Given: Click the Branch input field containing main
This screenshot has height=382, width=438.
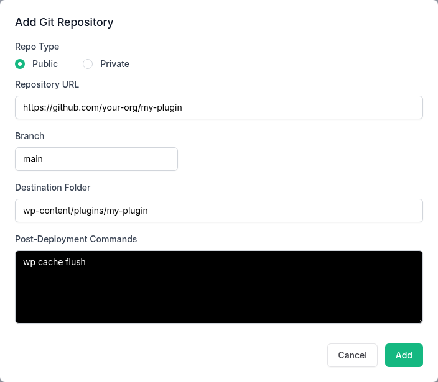Looking at the screenshot, I should [96, 159].
